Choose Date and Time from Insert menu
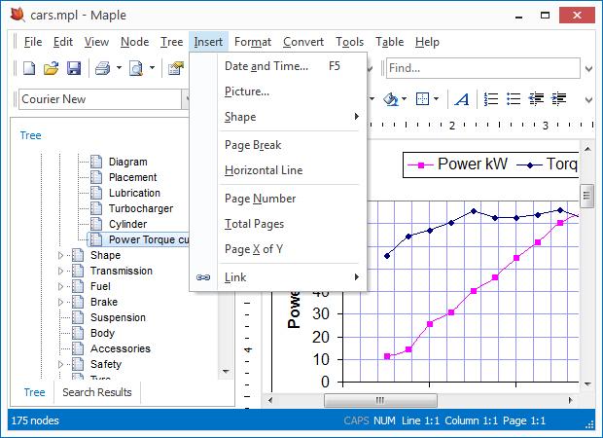The image size is (603, 438). (278, 66)
